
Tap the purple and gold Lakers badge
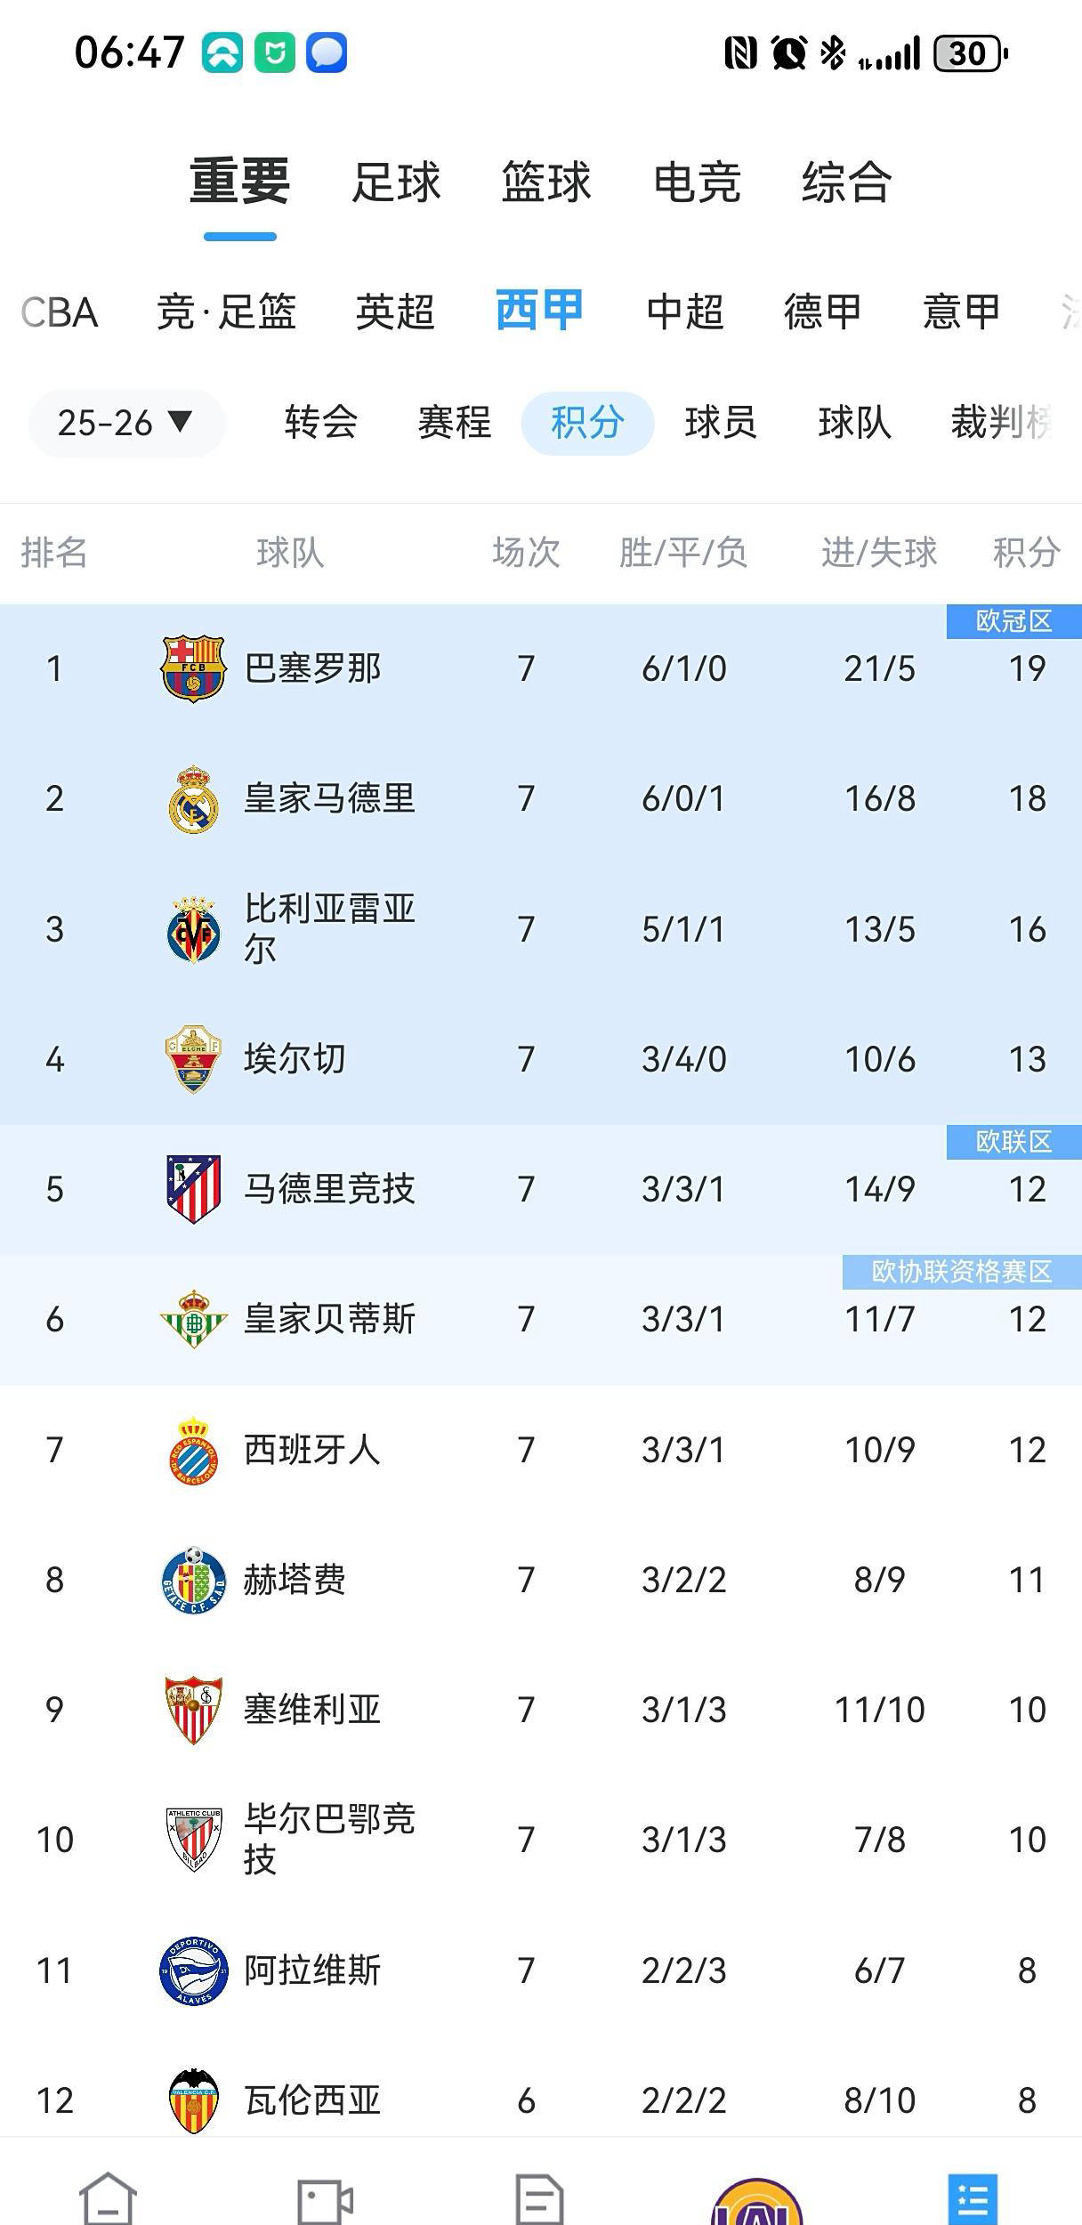click(757, 2202)
